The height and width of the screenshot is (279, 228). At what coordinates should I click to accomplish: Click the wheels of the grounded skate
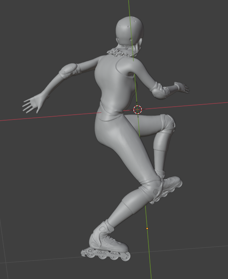106,255
